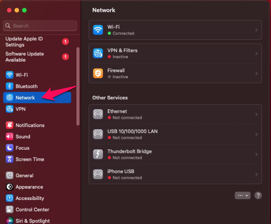Select the Notifications label in the sidebar

point(30,125)
